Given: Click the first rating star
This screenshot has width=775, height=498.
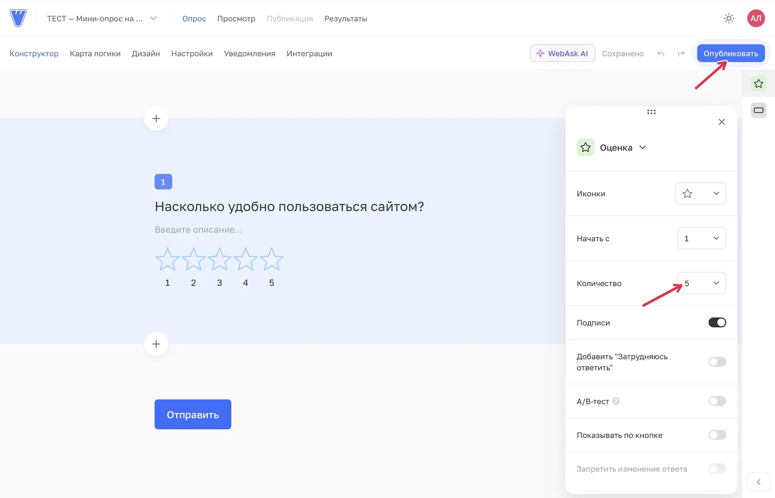Looking at the screenshot, I should (167, 259).
